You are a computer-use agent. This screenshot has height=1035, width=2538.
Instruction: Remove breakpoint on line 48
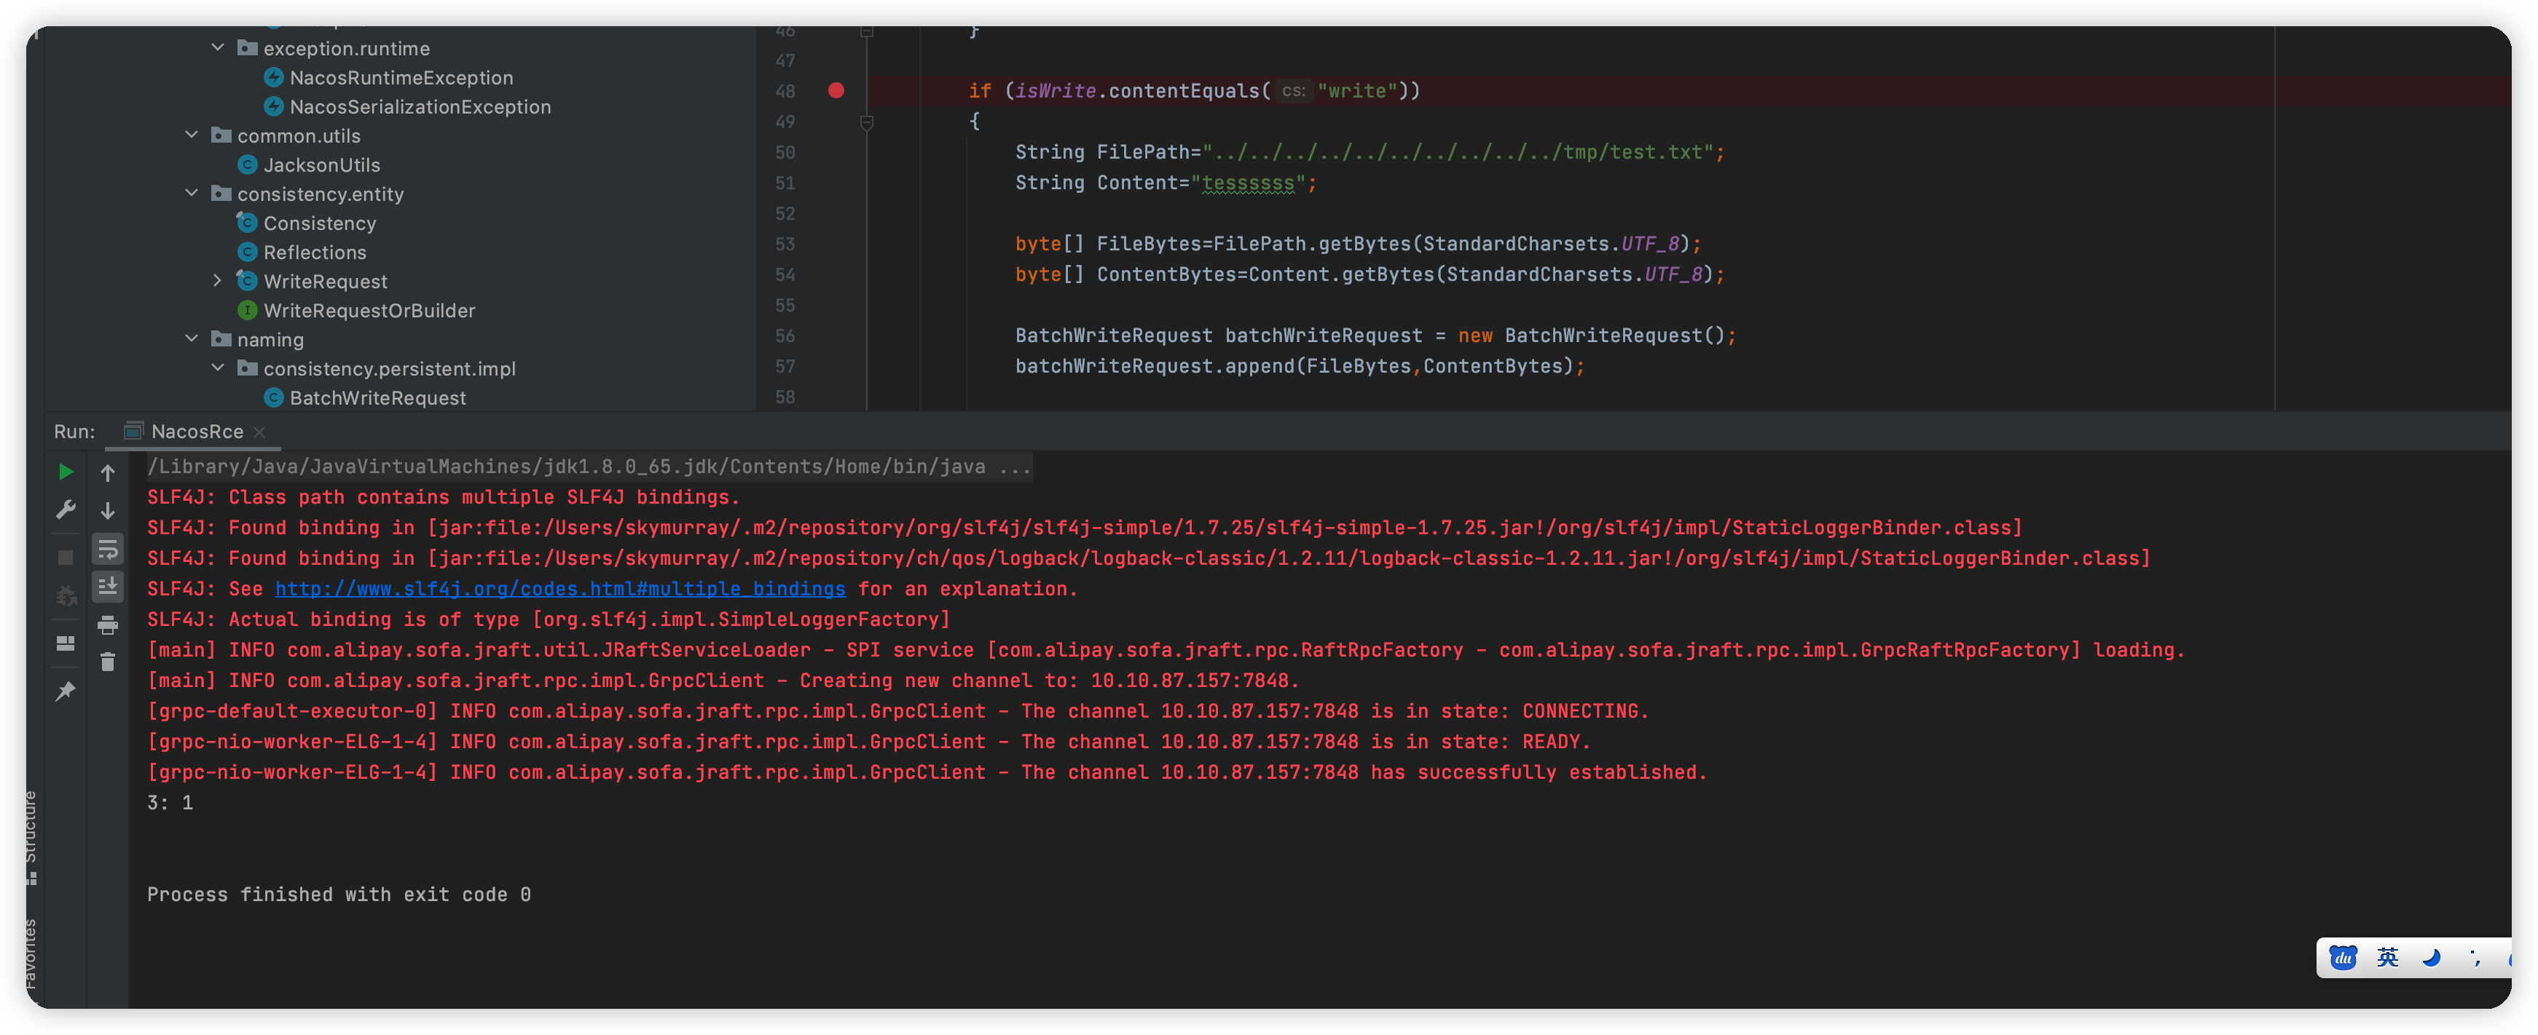[836, 90]
